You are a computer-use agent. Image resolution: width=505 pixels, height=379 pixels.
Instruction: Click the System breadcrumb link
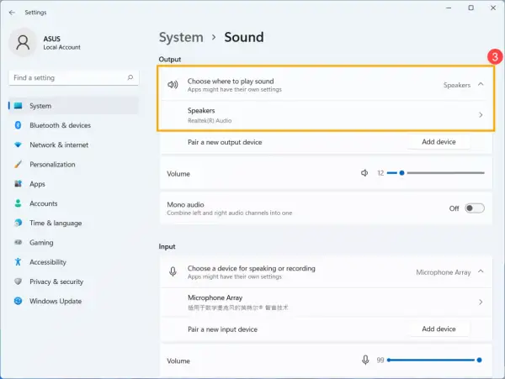click(x=181, y=37)
